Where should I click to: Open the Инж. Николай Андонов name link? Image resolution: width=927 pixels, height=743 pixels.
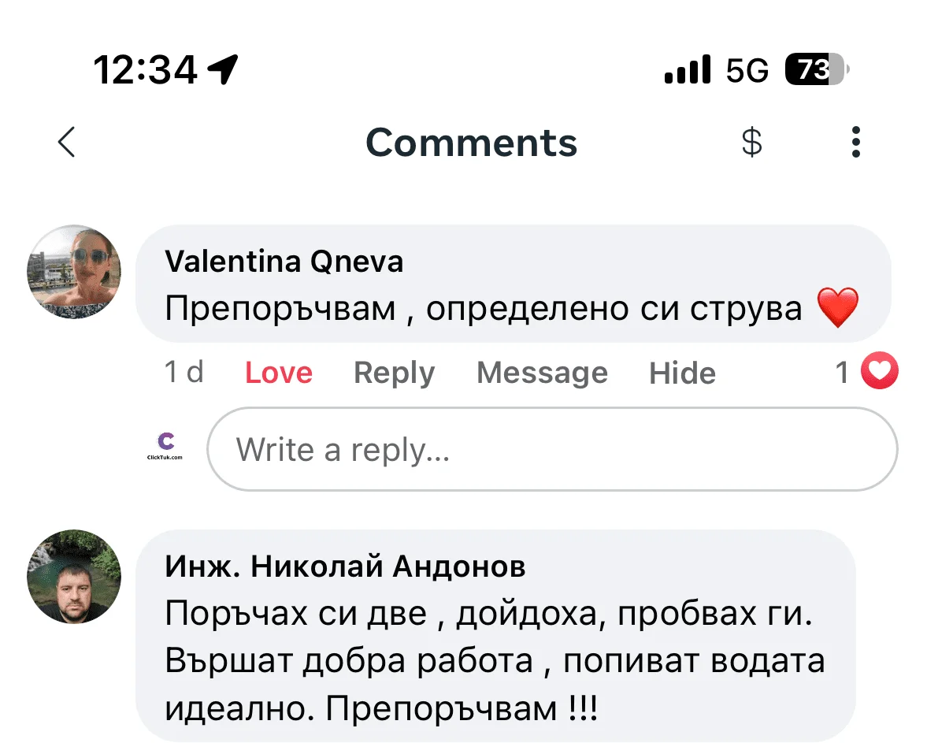(345, 566)
